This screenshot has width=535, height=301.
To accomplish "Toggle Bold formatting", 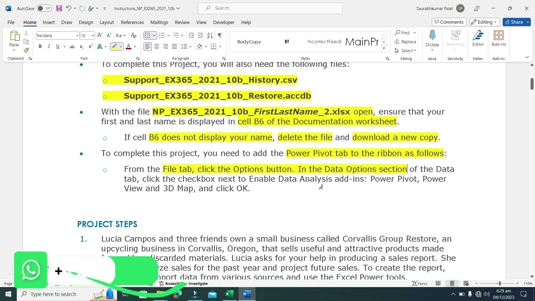I will pyautogui.click(x=40, y=46).
